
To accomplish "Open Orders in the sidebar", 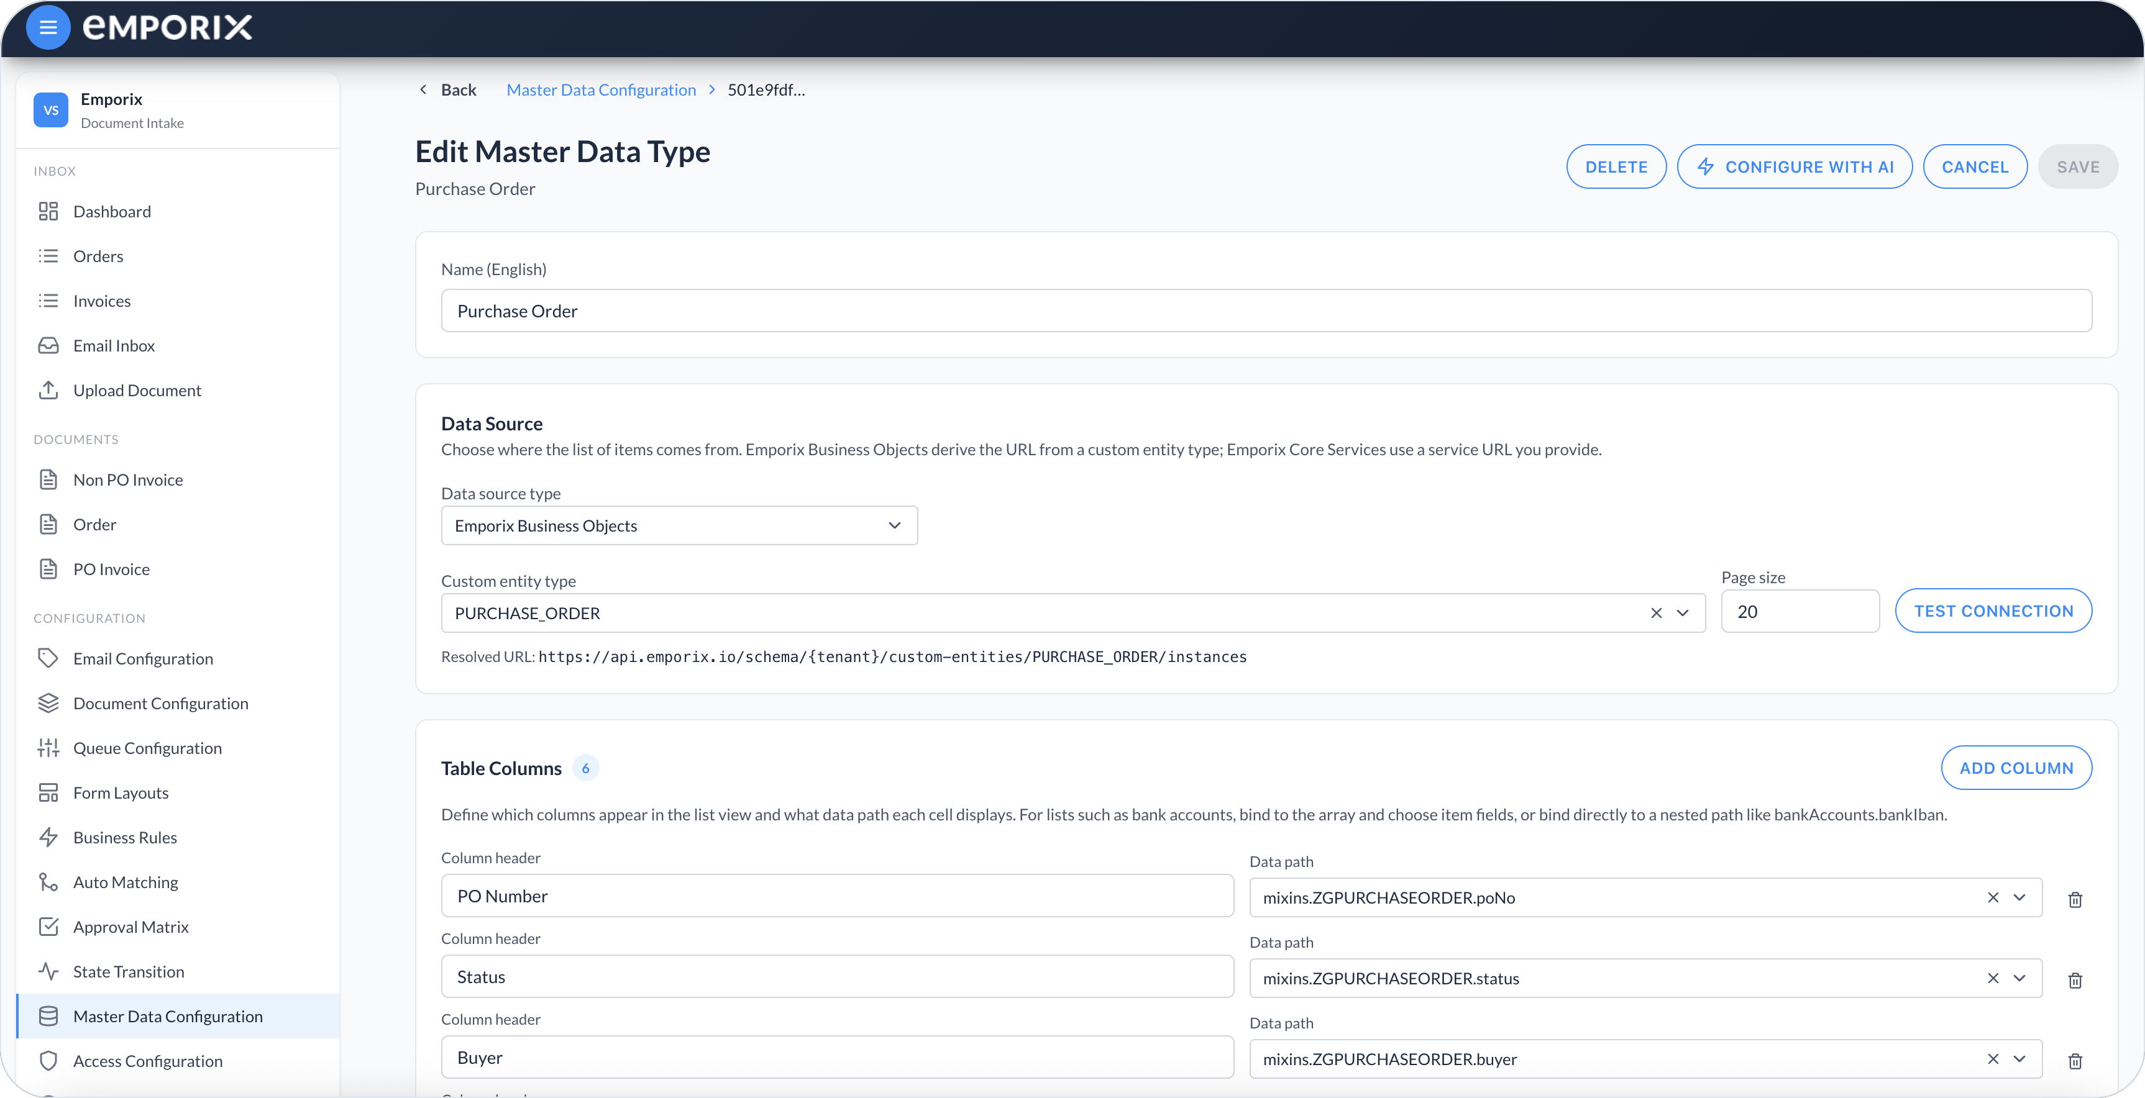I will (177, 256).
